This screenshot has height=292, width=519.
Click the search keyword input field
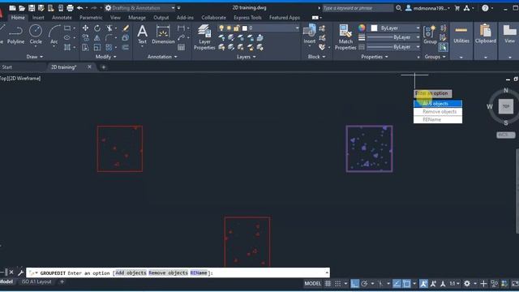coord(358,7)
